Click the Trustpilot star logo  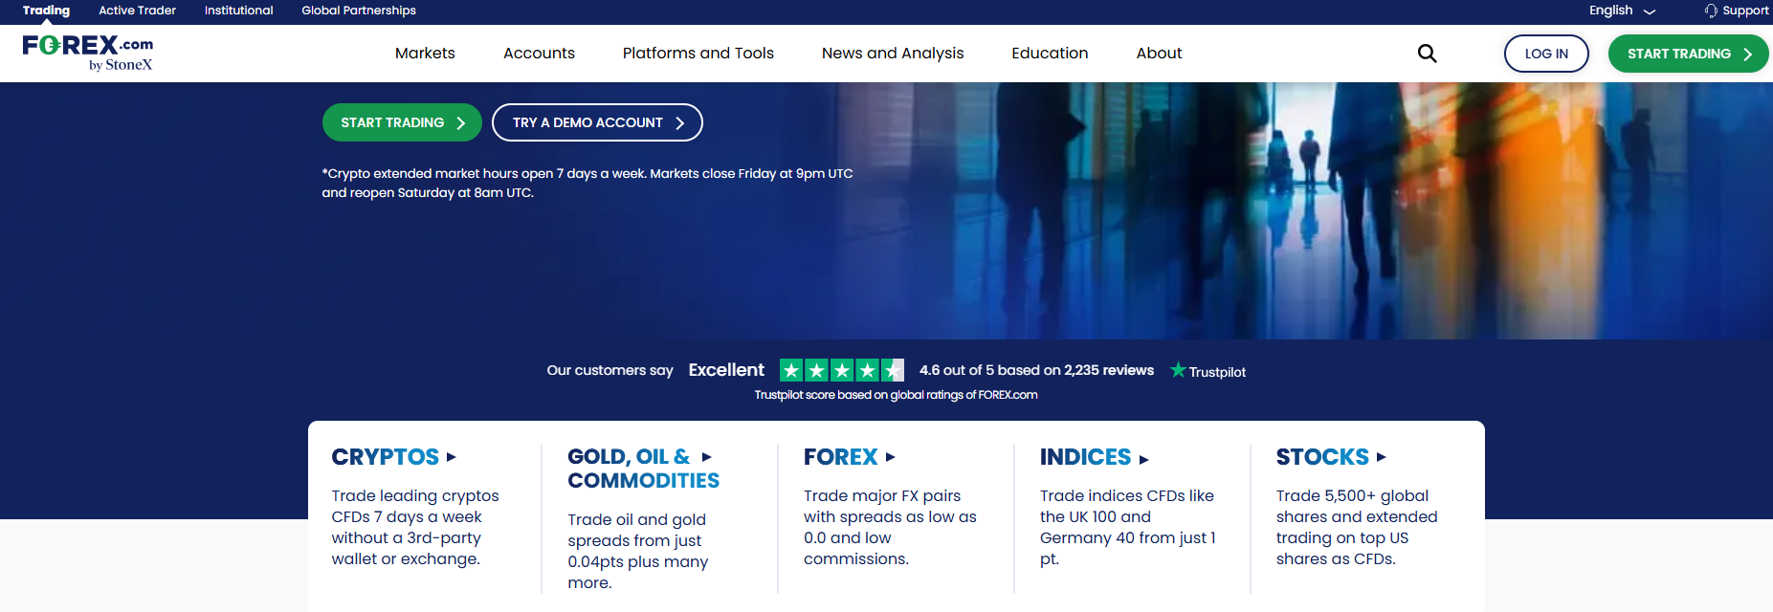1178,370
